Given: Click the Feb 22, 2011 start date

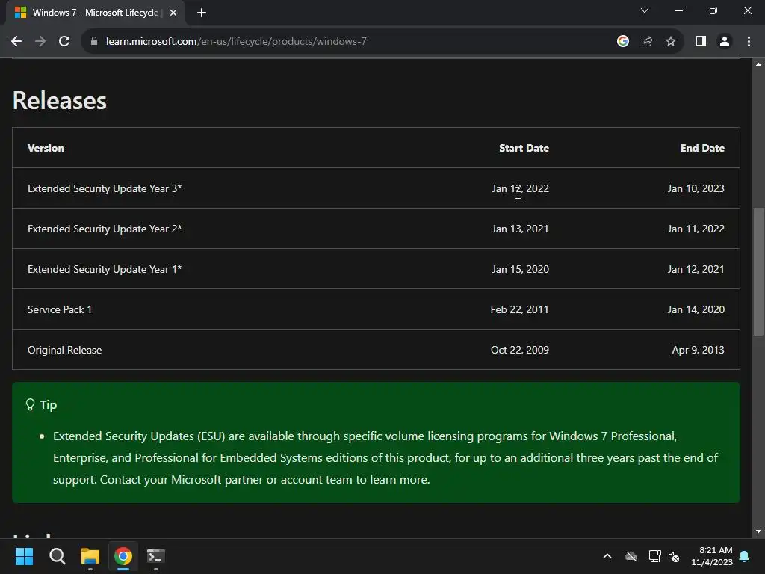Looking at the screenshot, I should (520, 309).
